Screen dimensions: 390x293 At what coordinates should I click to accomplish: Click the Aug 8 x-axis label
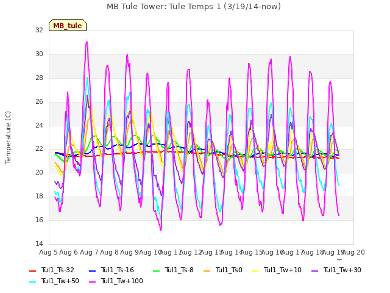[x=109, y=252]
